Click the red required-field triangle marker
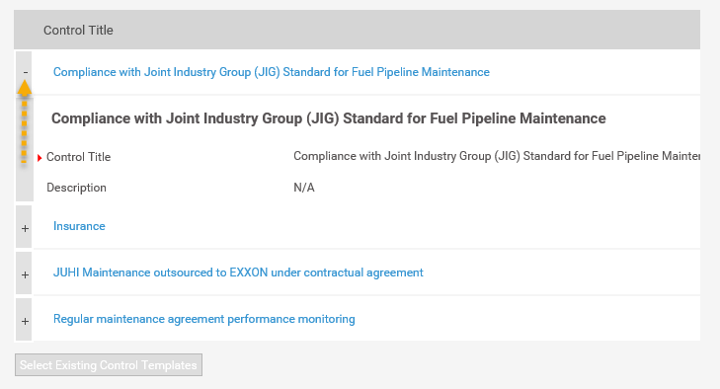 tap(40, 158)
